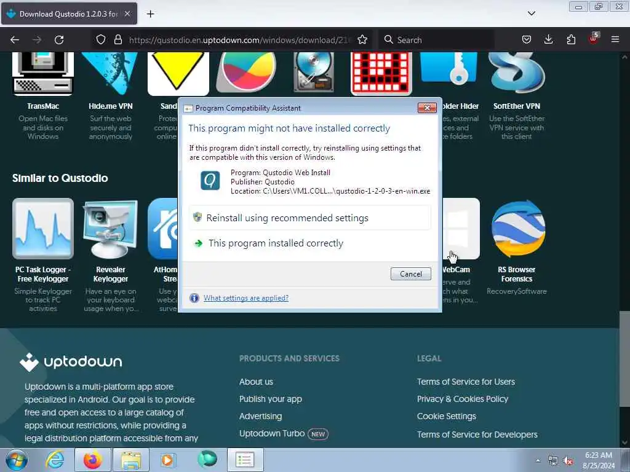Screen dimensions: 630x472
Task: Open Publish your app link
Action: click(271, 399)
